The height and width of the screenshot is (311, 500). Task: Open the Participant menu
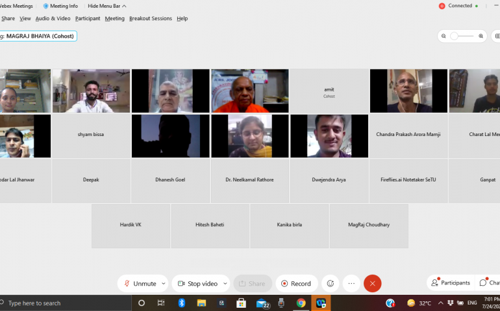pos(88,18)
